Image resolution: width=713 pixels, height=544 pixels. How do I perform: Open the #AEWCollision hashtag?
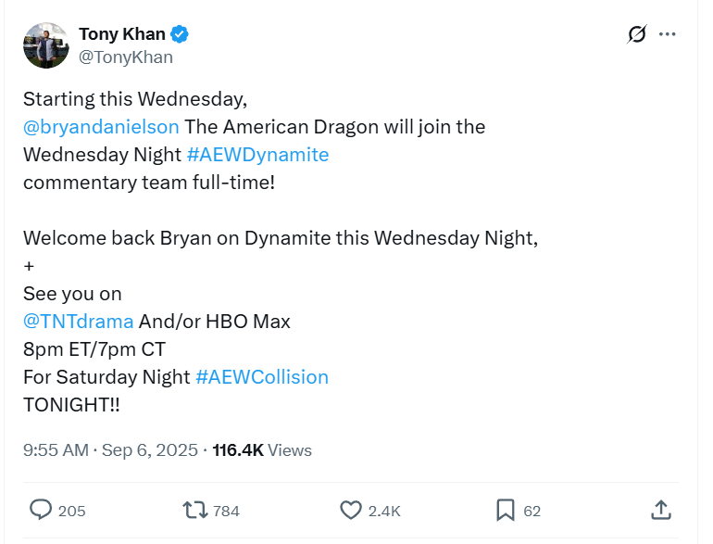pyautogui.click(x=262, y=377)
